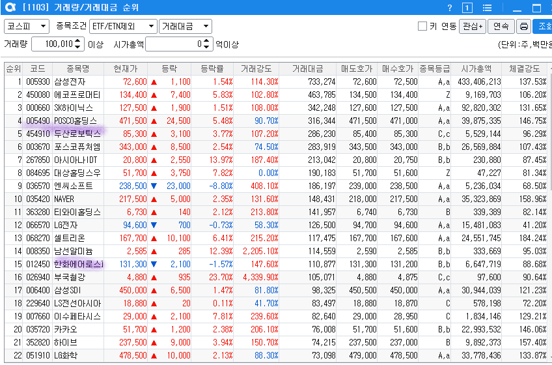Click 엔씨소프트 price 238,500
The width and height of the screenshot is (552, 365).
click(x=133, y=186)
